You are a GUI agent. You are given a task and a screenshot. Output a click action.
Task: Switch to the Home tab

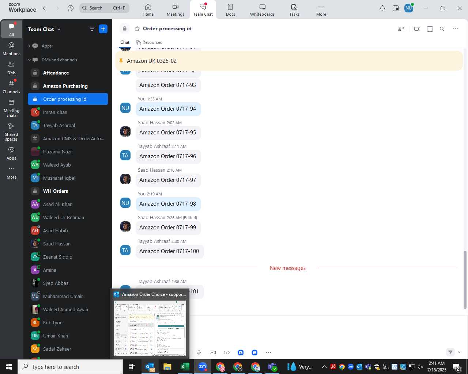tap(148, 10)
